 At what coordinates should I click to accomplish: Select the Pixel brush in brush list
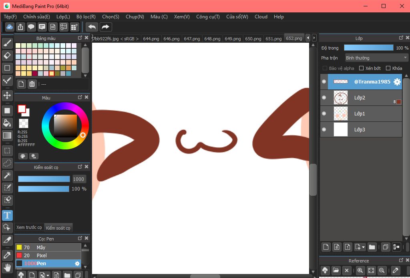coord(48,255)
